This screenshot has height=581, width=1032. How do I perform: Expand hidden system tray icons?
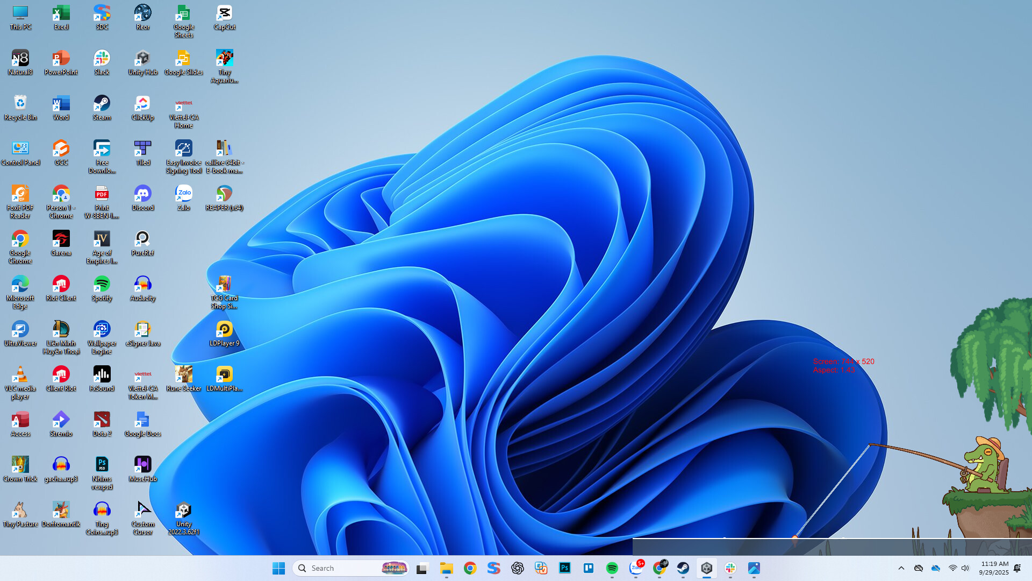pos(902,569)
